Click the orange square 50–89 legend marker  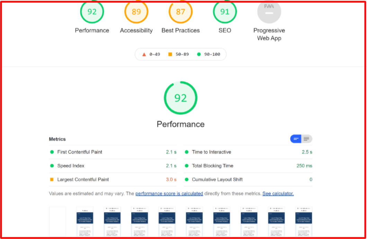pyautogui.click(x=170, y=54)
